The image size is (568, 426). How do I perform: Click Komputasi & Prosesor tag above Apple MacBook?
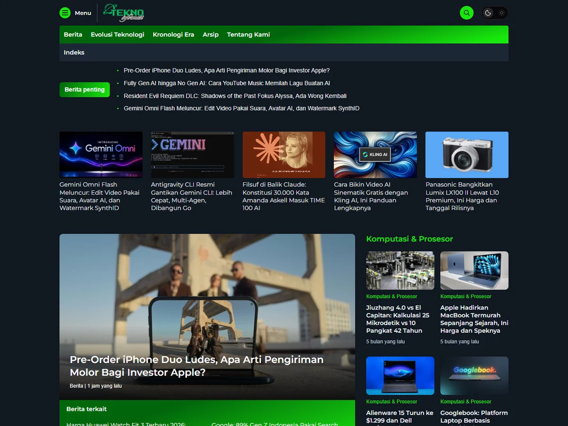pos(466,297)
